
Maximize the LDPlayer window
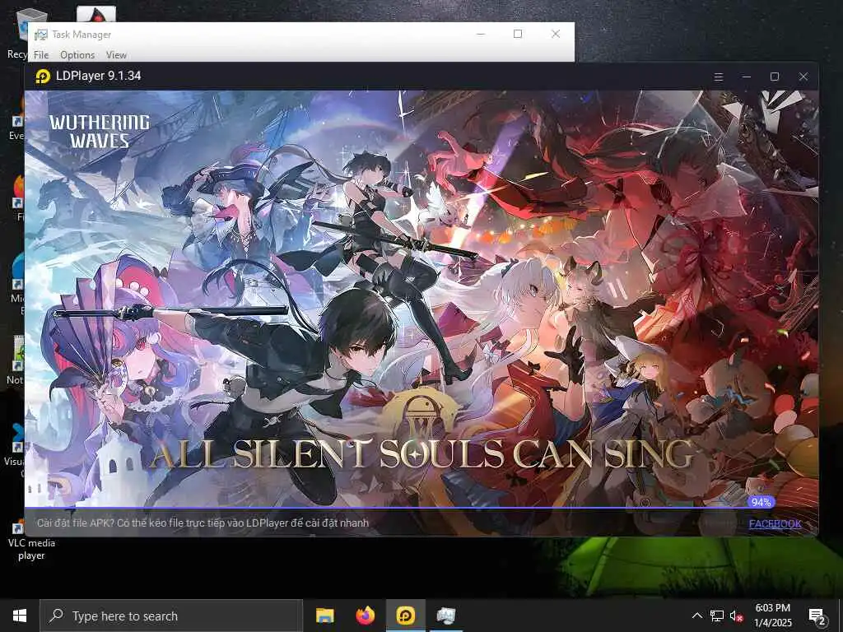tap(774, 77)
